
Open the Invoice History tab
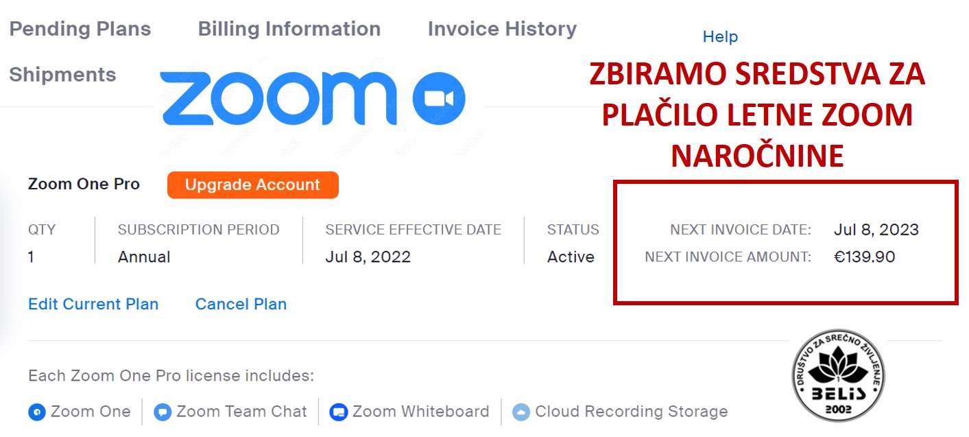pos(502,29)
